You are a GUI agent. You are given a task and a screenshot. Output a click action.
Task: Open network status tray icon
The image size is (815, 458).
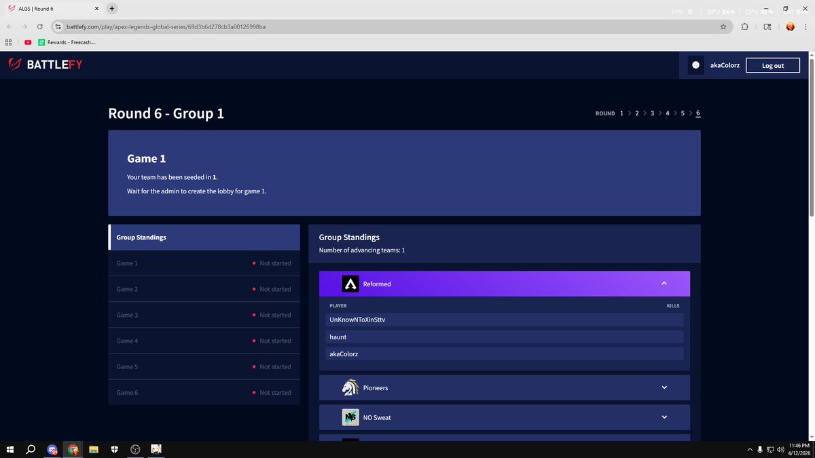(771, 449)
